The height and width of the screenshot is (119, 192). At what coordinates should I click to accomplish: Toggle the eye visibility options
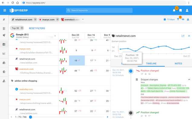point(183,19)
